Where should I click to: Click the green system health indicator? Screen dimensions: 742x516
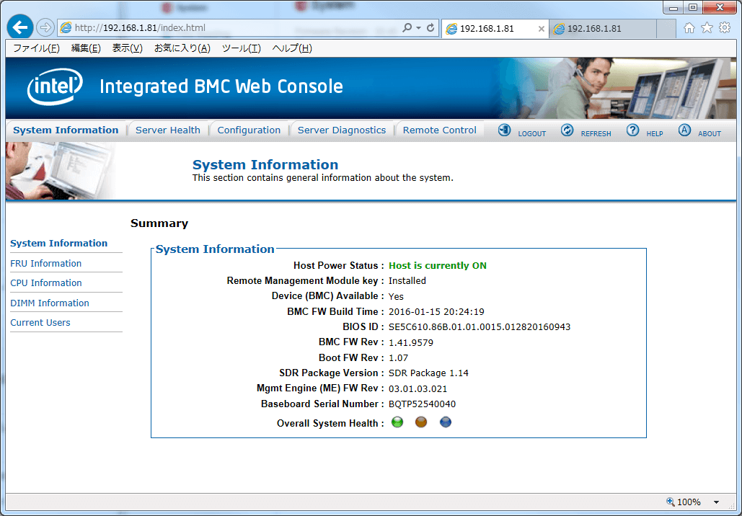pos(397,422)
